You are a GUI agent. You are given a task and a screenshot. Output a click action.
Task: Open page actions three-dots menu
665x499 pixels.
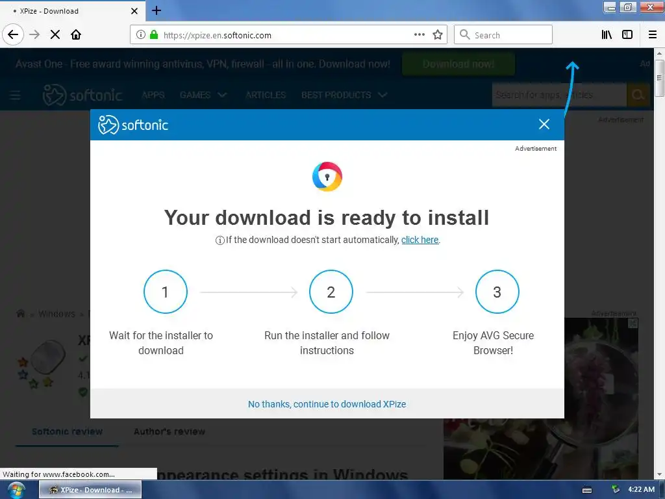pos(420,35)
